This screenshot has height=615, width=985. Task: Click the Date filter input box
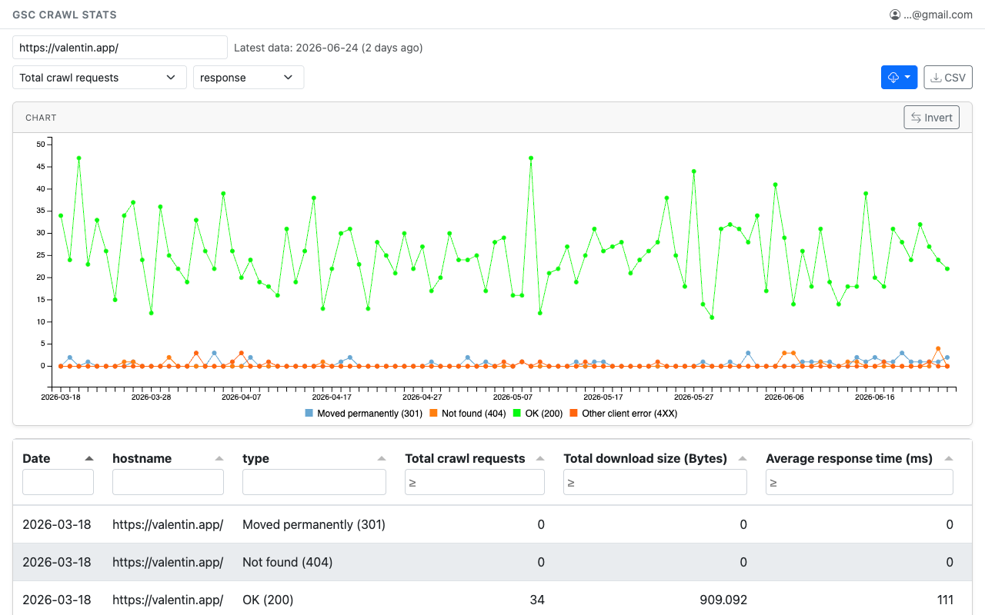click(x=58, y=482)
